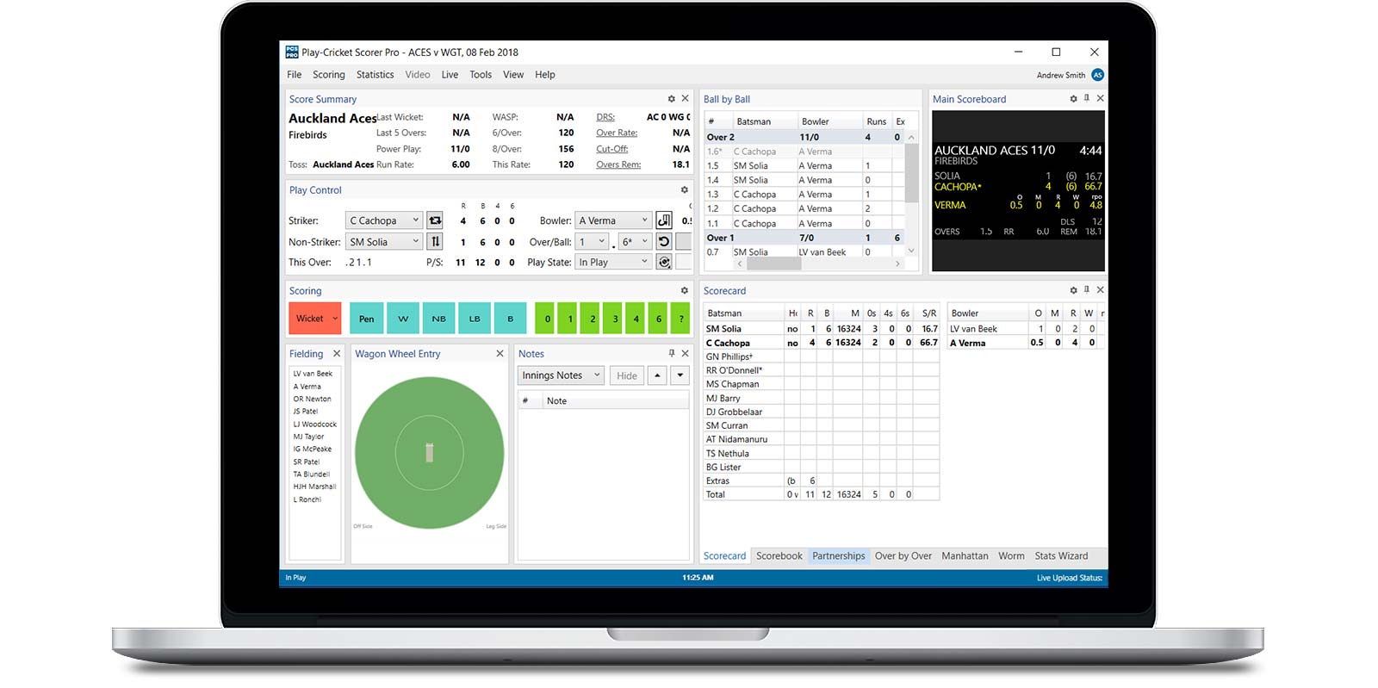Expand the Wicket button dropdown arrow

pos(335,319)
